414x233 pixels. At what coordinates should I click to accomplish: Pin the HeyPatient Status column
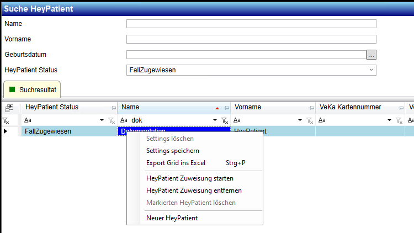click(x=113, y=108)
